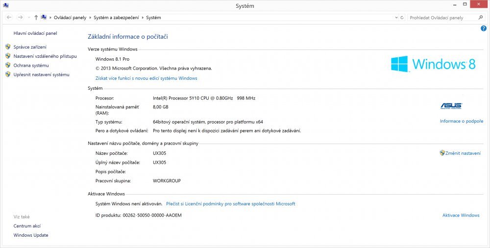
Task: Expand the breadcrumb arrow after Ovládací panely
Action: [90, 18]
